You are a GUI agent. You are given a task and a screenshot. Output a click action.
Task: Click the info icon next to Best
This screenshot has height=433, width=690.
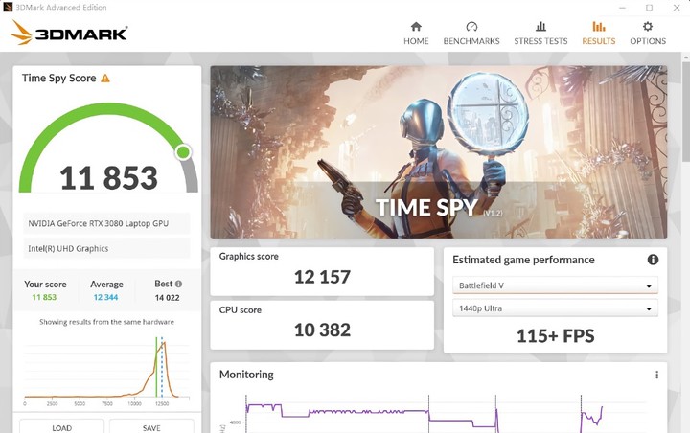click(178, 285)
